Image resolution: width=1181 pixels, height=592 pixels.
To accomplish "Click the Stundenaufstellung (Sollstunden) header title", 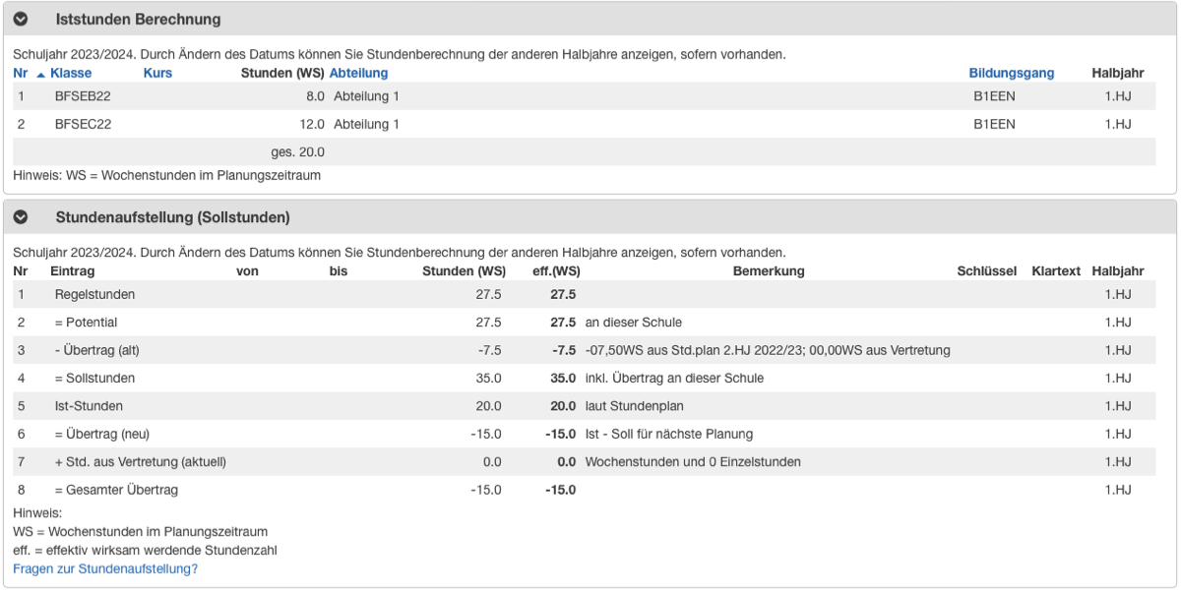I will click(x=172, y=217).
